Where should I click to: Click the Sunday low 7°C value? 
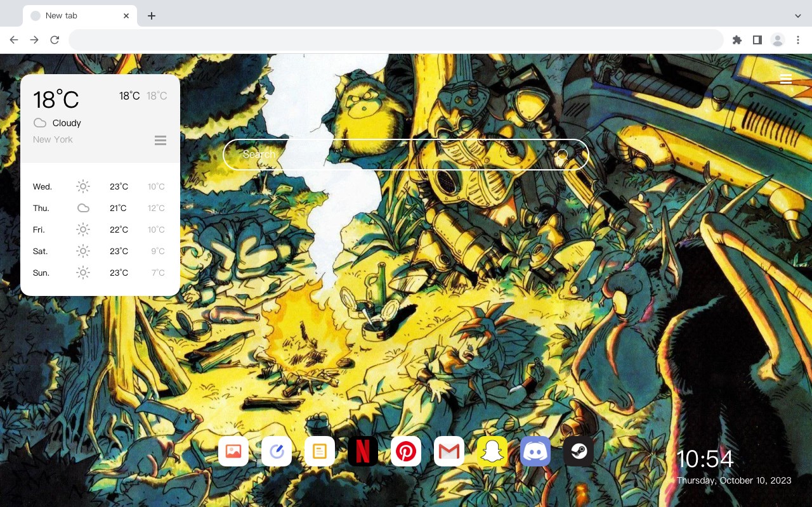[x=158, y=273]
